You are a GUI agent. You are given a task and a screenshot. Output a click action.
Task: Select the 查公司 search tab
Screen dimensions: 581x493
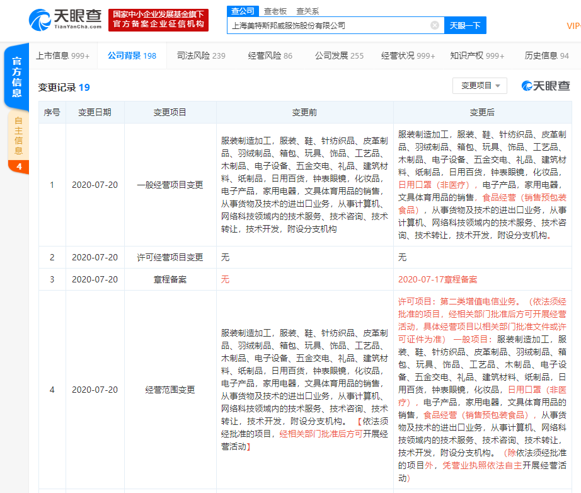pos(243,11)
